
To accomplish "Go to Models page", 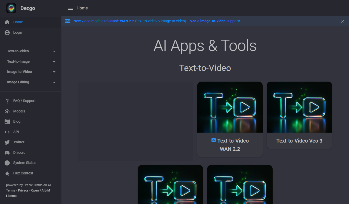I will [19, 111].
